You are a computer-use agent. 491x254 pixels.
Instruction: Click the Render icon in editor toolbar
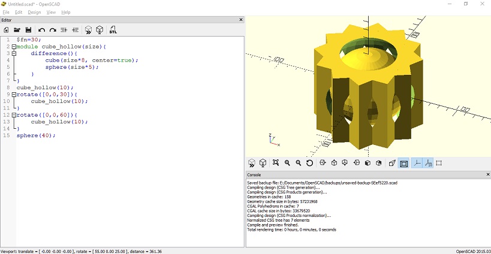[100, 30]
